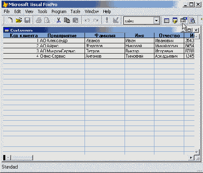Select the Офис-Сервис cell
203x173 pixels.
tap(62, 56)
